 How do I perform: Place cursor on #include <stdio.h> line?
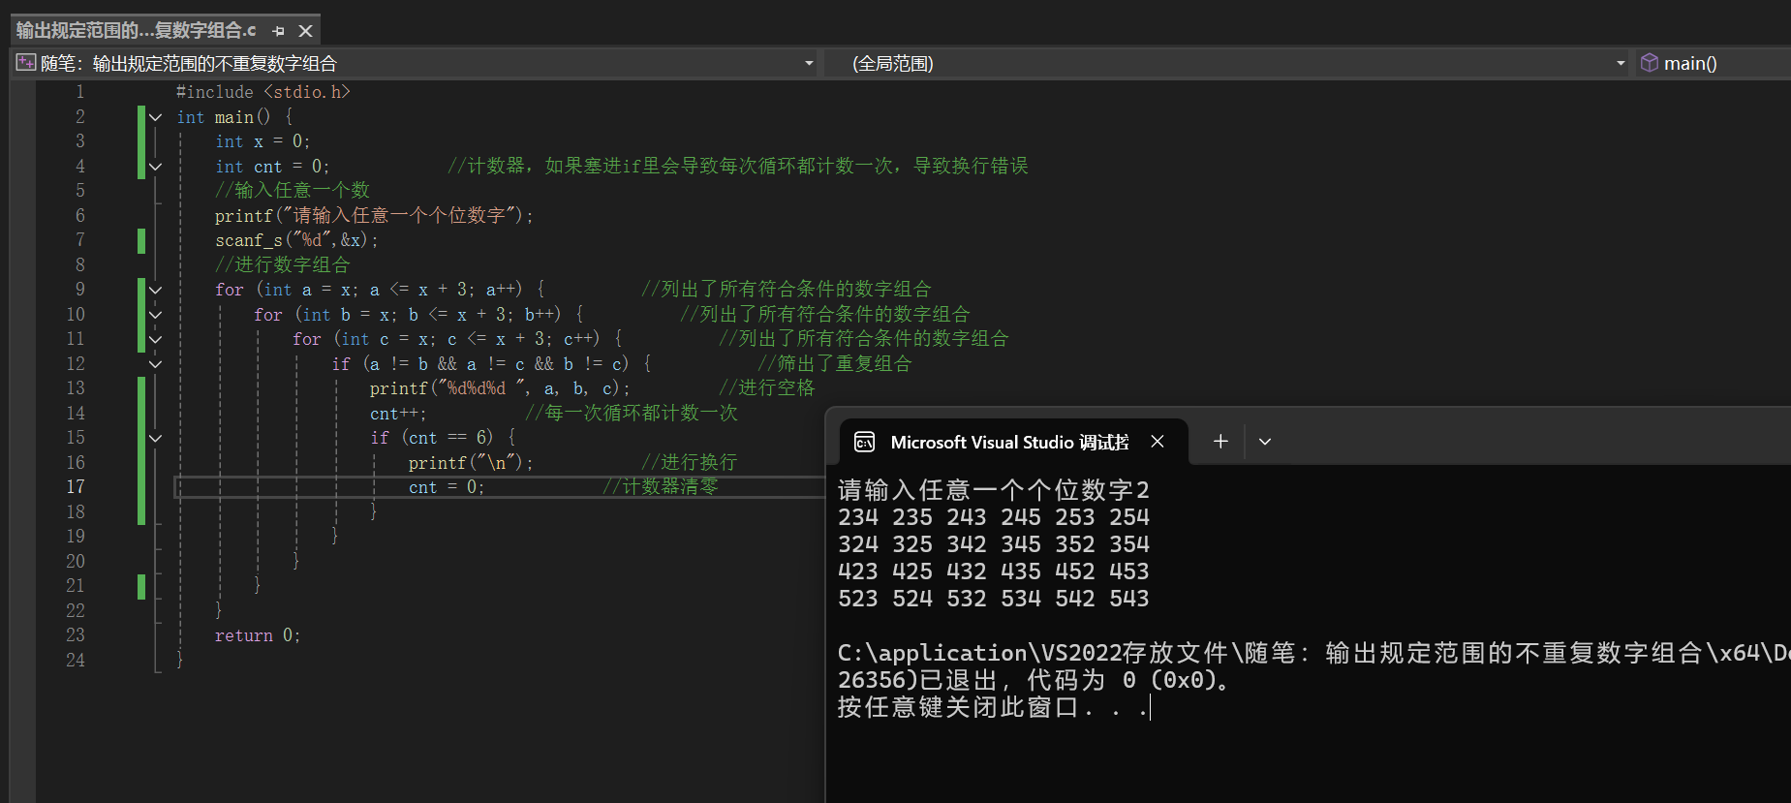point(262,92)
